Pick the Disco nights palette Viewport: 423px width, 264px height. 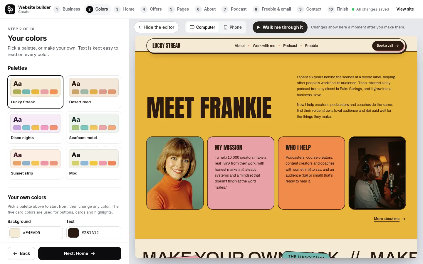35,127
